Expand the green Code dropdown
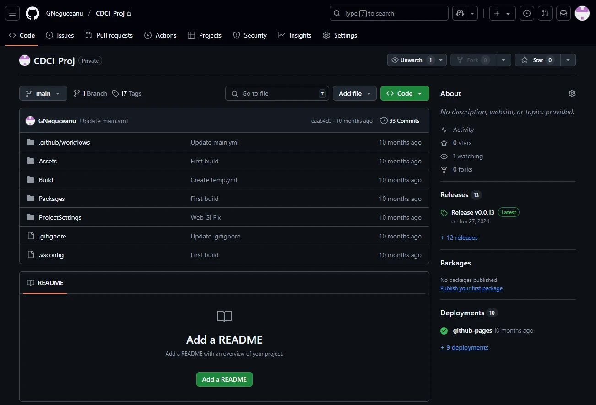The height and width of the screenshot is (405, 596). pos(405,93)
